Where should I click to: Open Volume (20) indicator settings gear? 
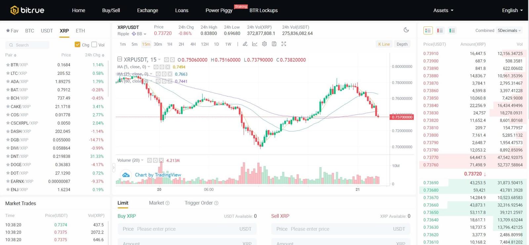pos(155,160)
